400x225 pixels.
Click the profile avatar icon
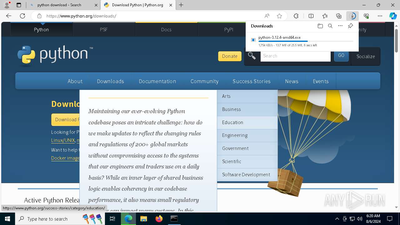tap(7, 5)
